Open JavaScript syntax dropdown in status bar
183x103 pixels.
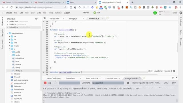click(x=158, y=71)
